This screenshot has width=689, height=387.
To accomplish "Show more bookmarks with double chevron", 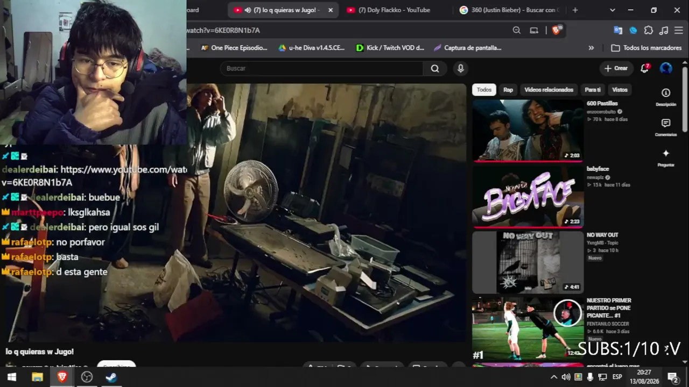I will [591, 48].
